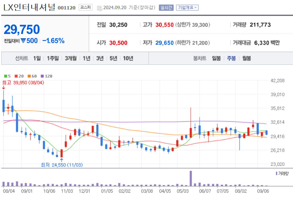Select the 1년 line chart tab
This screenshot has height=200, width=293.
(87, 58)
